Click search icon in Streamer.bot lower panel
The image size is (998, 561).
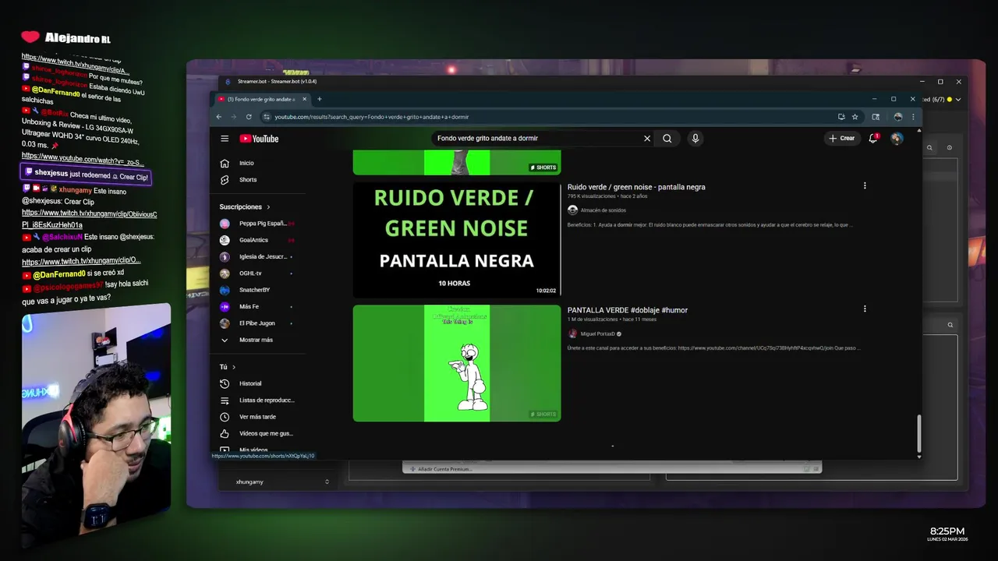(950, 325)
